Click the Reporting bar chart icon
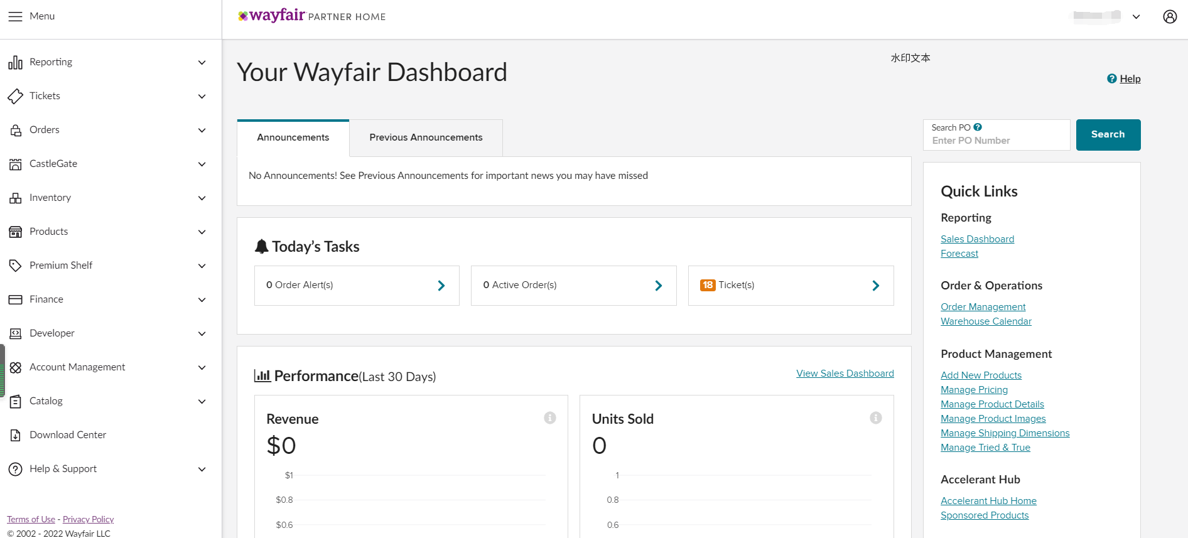This screenshot has height=538, width=1188. [15, 62]
